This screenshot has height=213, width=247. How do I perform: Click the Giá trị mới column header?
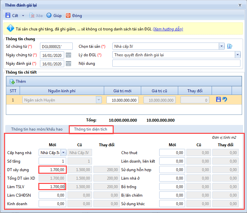click(x=123, y=91)
